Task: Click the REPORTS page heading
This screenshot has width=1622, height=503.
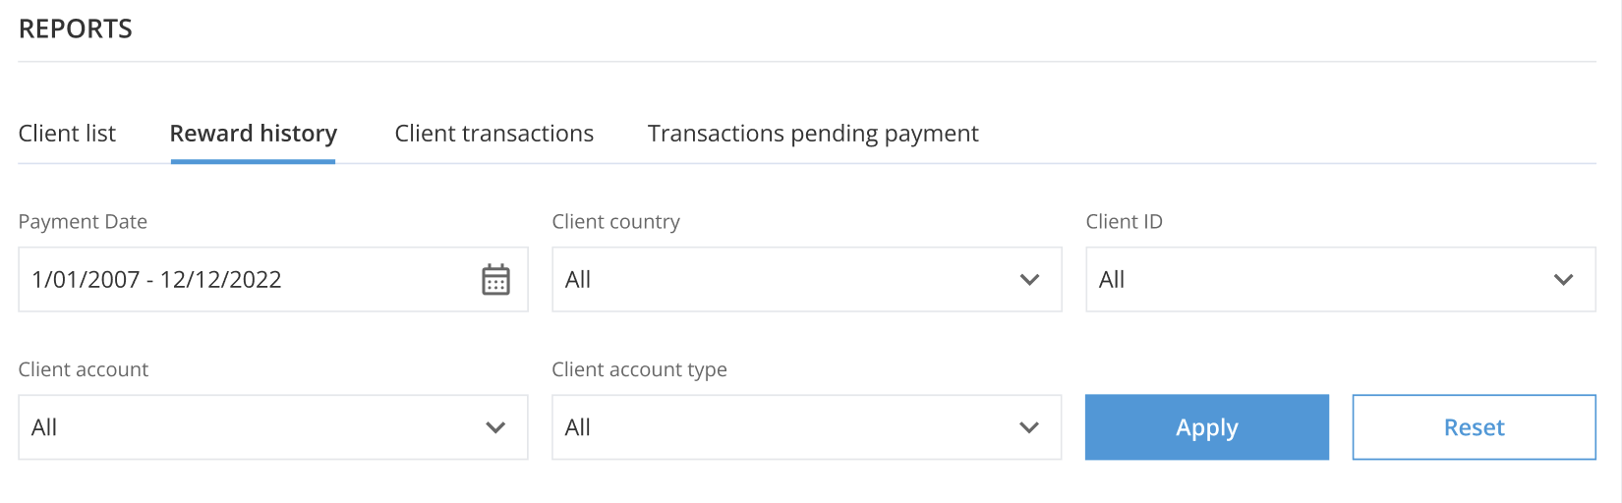Action: 76,29
